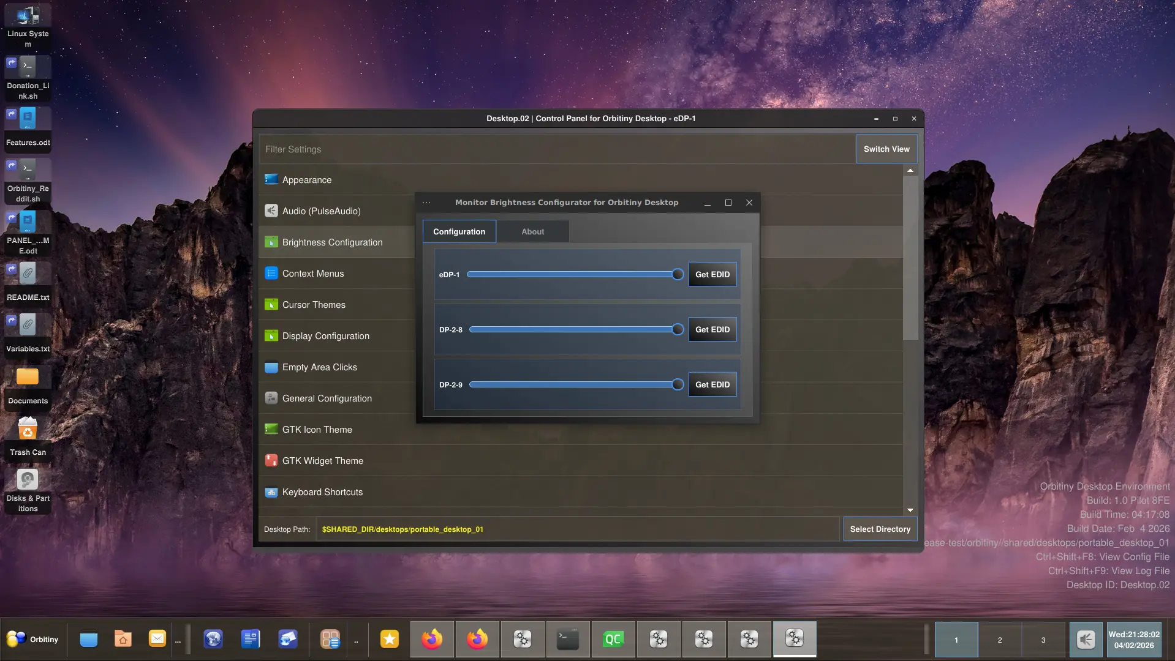Viewport: 1175px width, 661px height.
Task: Click the eDP-1 brightness slider handle
Action: (678, 274)
